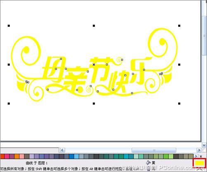
Task: Click the top-center selection handle
Action: [94, 26]
